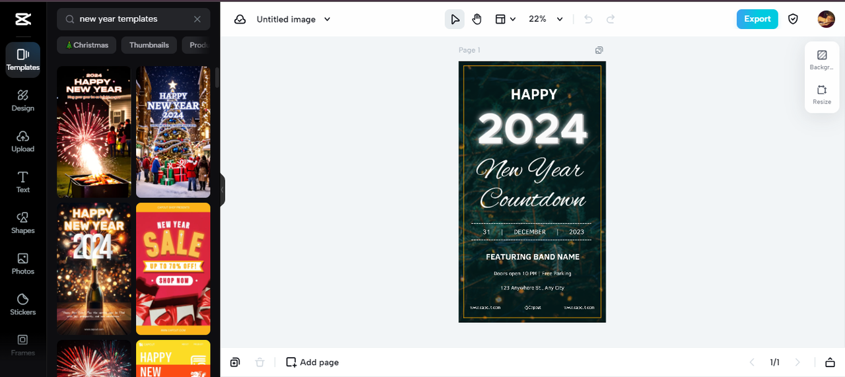Screen dimensions: 845x377
Task: Open the canvas Resize option
Action: (x=822, y=94)
